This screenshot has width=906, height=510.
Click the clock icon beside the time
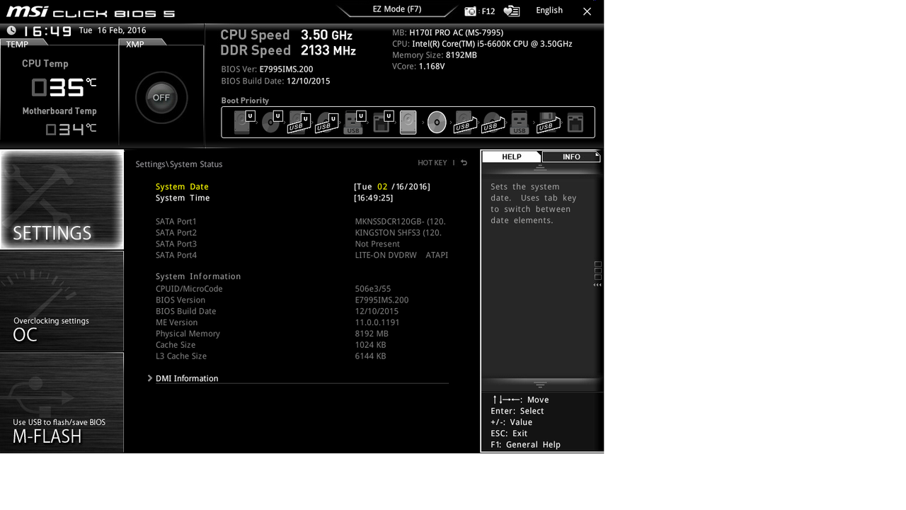click(x=11, y=30)
